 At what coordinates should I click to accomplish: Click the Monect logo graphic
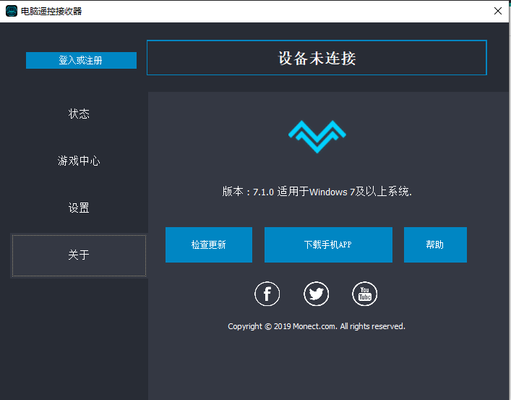[x=317, y=137]
